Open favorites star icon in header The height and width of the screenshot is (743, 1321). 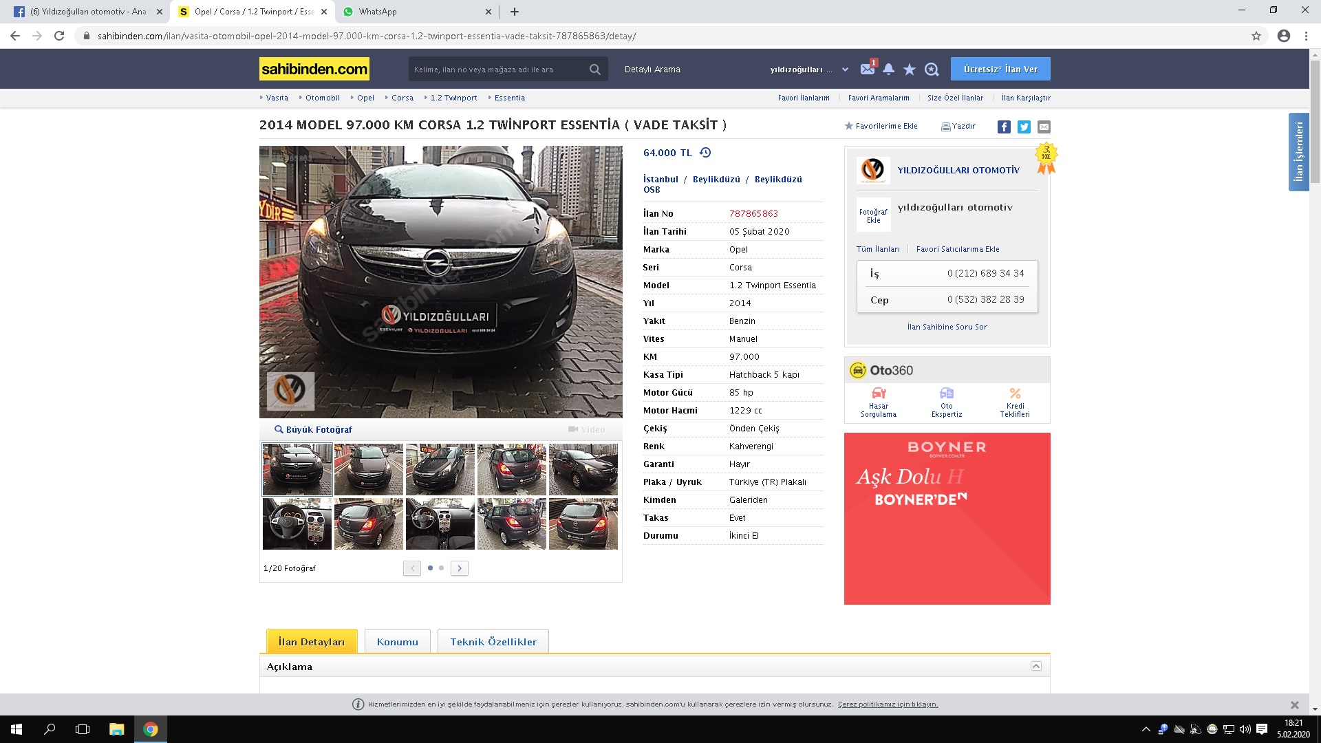910,69
